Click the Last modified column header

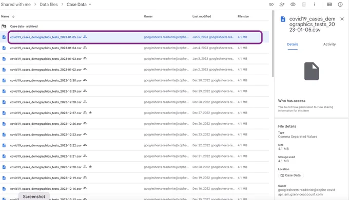point(202,16)
